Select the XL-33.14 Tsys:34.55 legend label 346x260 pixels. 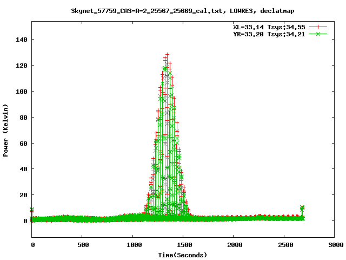click(x=269, y=27)
